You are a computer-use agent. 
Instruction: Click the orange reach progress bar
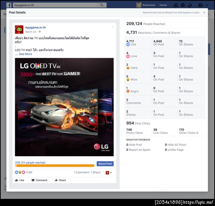[x=54, y=166]
